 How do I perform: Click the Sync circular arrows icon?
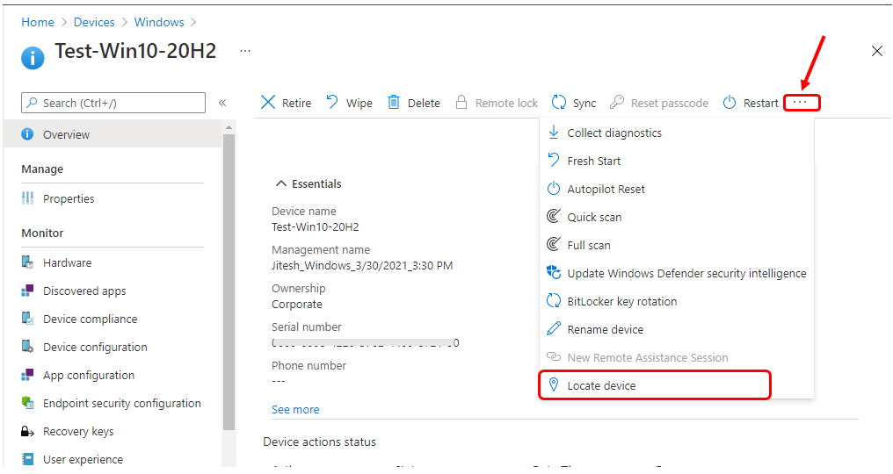click(x=559, y=103)
